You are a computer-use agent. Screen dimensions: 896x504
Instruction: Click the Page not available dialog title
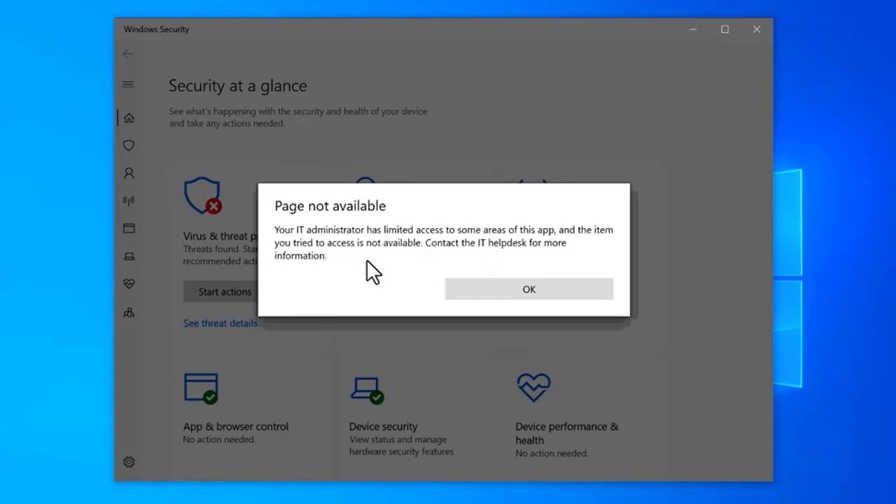(330, 206)
